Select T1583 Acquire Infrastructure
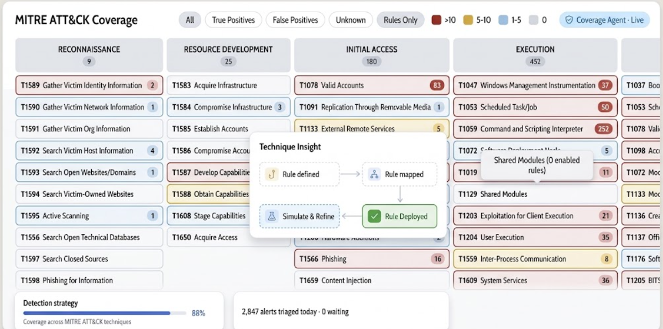Image resolution: width=663 pixels, height=329 pixels. (x=228, y=86)
